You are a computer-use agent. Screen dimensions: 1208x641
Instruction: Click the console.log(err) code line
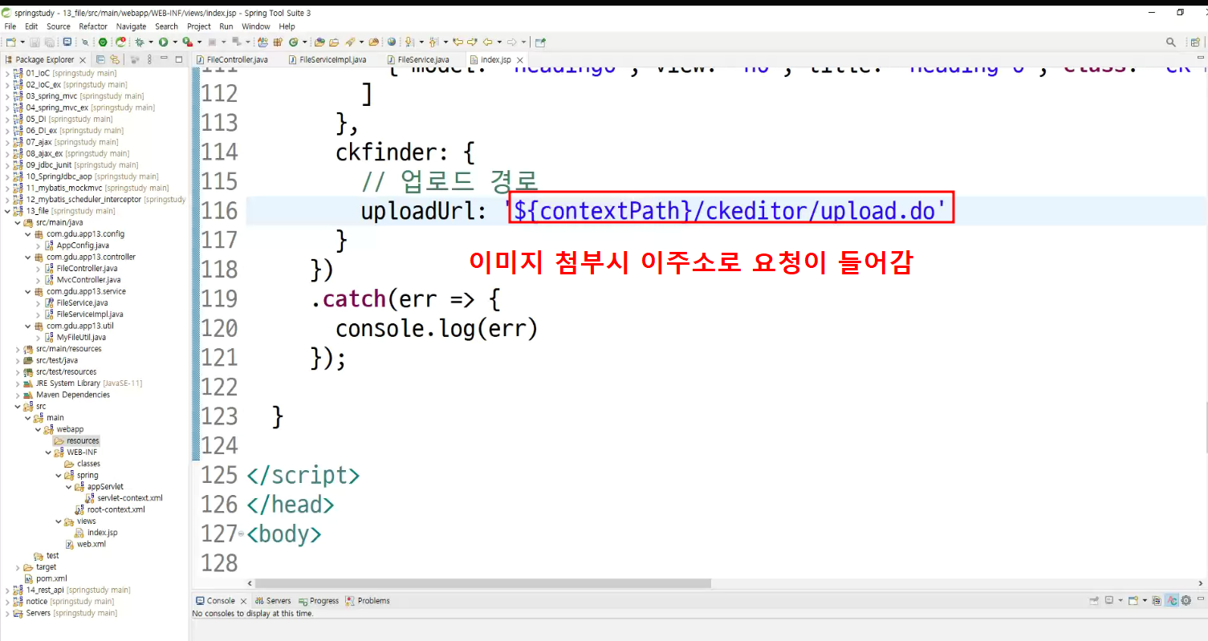pos(436,328)
